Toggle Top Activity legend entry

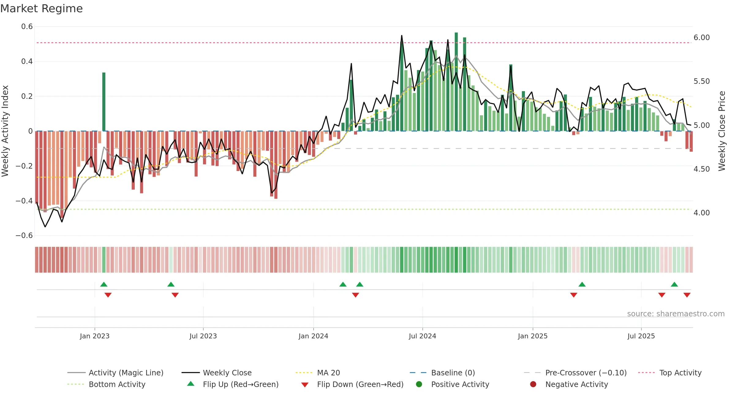coord(669,373)
